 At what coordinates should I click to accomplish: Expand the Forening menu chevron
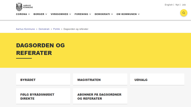tap(90, 14)
